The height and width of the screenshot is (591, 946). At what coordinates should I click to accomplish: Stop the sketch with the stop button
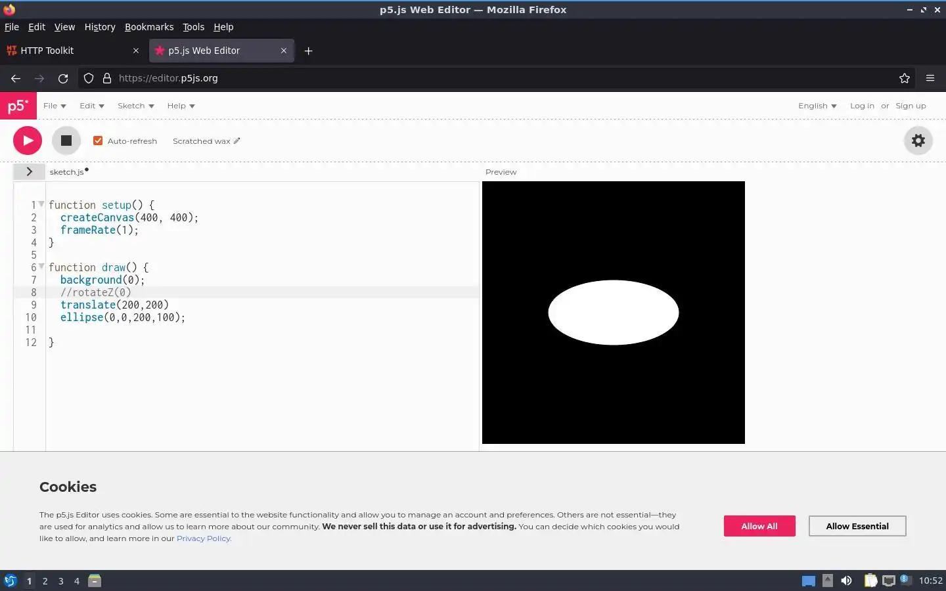click(66, 141)
